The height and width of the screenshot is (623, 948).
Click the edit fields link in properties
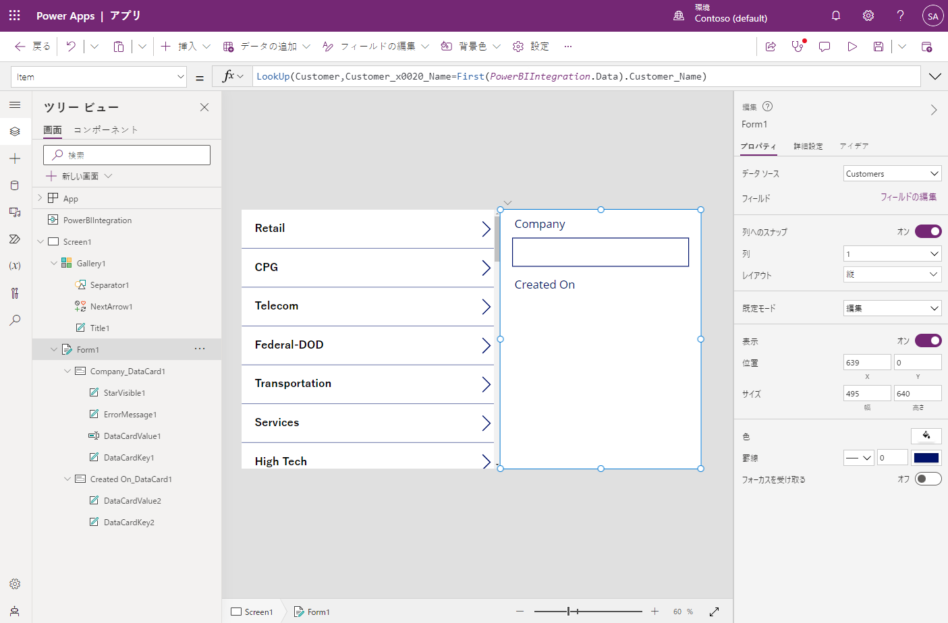pos(908,197)
